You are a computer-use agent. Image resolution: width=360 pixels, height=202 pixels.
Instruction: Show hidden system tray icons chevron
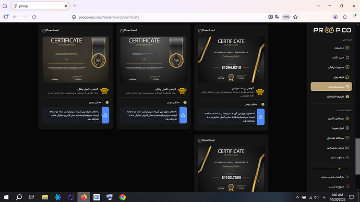tap(297, 197)
